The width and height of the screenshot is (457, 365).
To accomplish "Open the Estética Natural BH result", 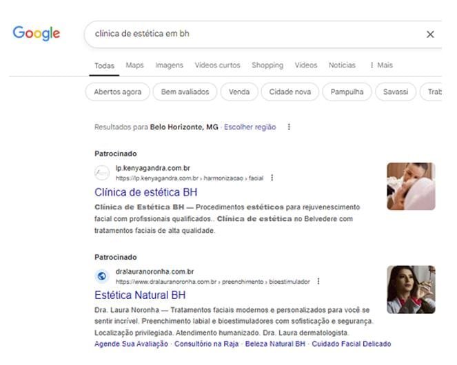I will (x=140, y=295).
